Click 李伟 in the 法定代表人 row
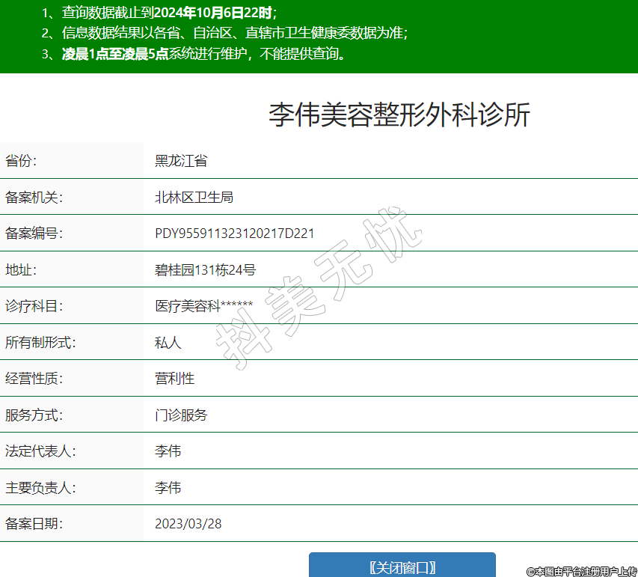This screenshot has width=638, height=577. pyautogui.click(x=168, y=451)
